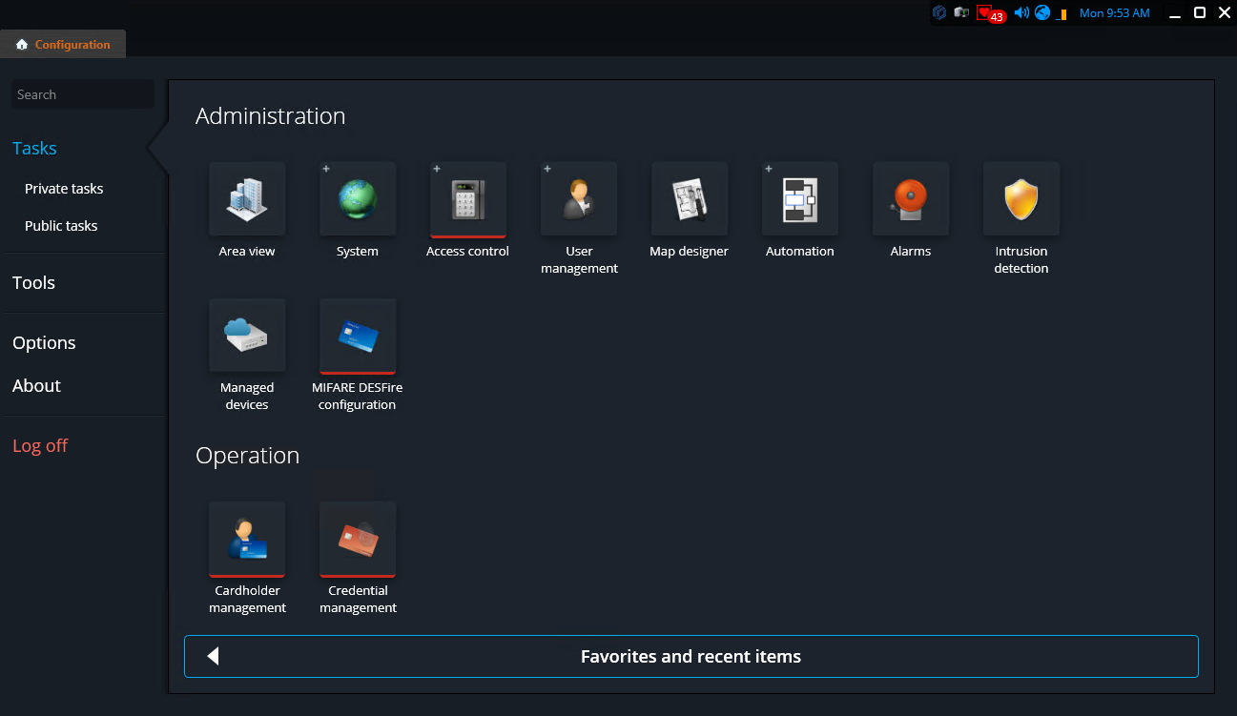Image resolution: width=1237 pixels, height=716 pixels.
Task: Select Public tasks in sidebar
Action: [x=61, y=226]
